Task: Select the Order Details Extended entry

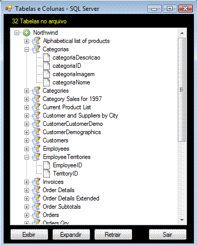Action: [x=71, y=198]
